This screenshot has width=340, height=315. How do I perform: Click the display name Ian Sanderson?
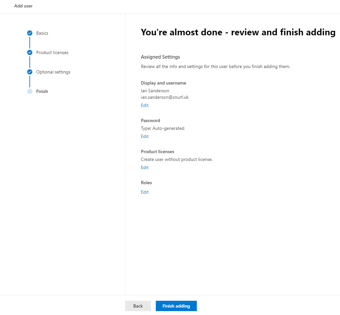click(x=155, y=91)
